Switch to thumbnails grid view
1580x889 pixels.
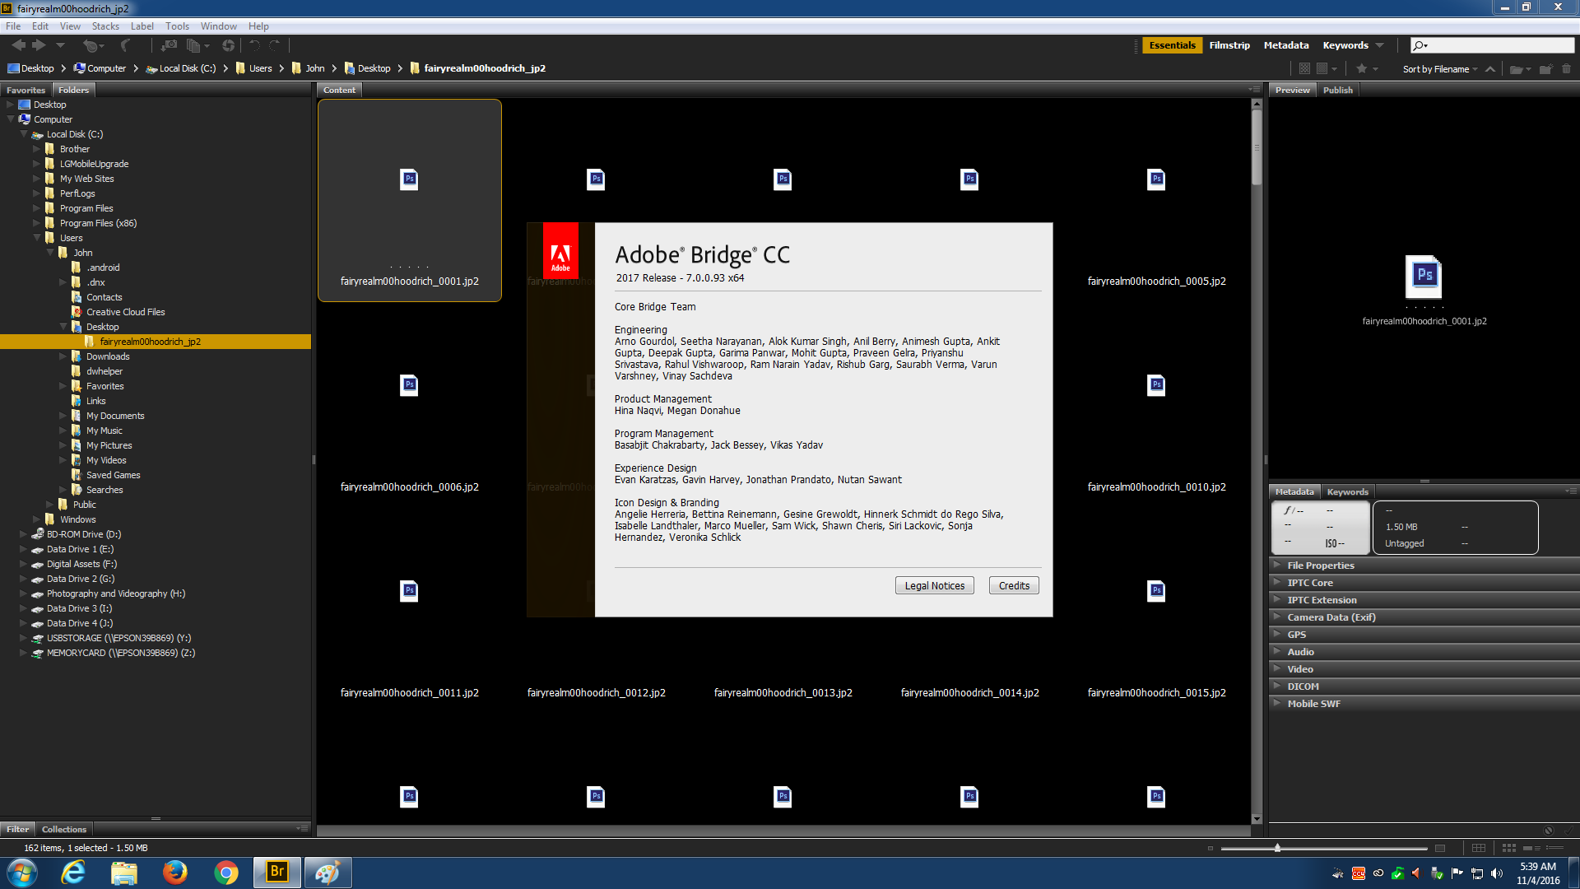[x=1508, y=848]
